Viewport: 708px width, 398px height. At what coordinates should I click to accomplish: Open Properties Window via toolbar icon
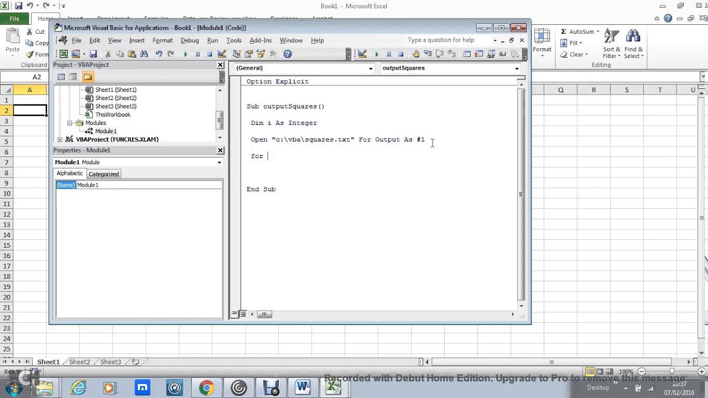pyautogui.click(x=248, y=54)
